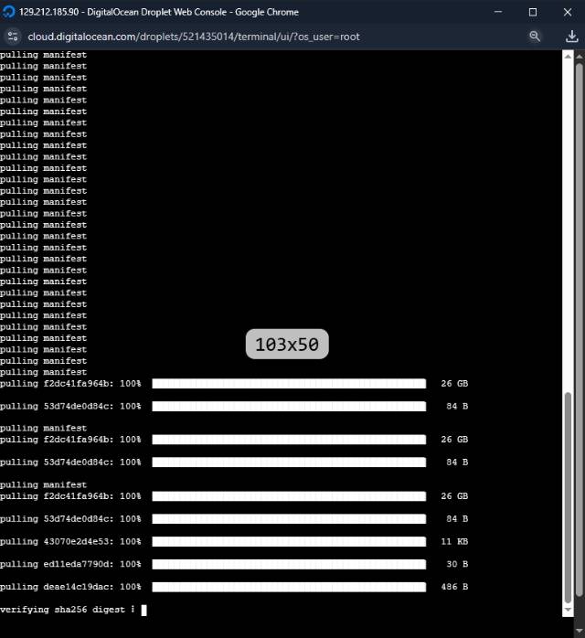Focus the terminal cursor after verifying sha256 digest
This screenshot has height=638, width=585.
tap(144, 610)
